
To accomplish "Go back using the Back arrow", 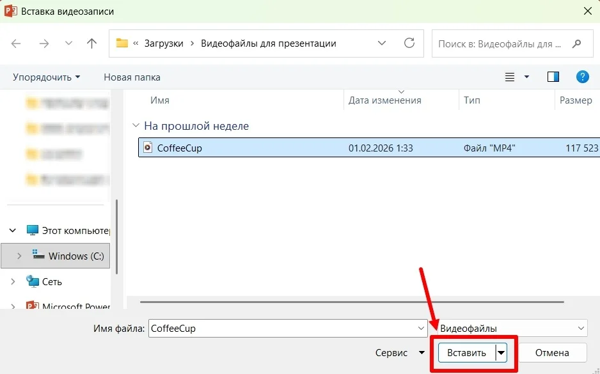I will click(16, 43).
